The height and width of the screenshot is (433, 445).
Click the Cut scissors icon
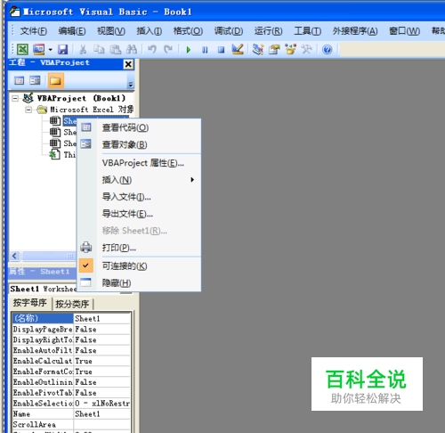[83, 49]
